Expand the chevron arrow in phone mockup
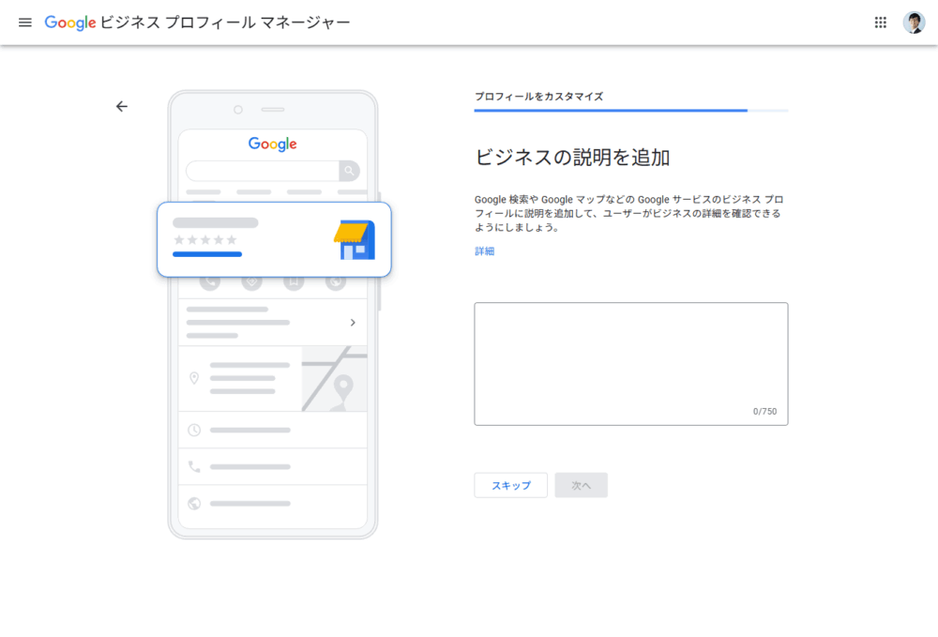This screenshot has width=938, height=637. [353, 323]
